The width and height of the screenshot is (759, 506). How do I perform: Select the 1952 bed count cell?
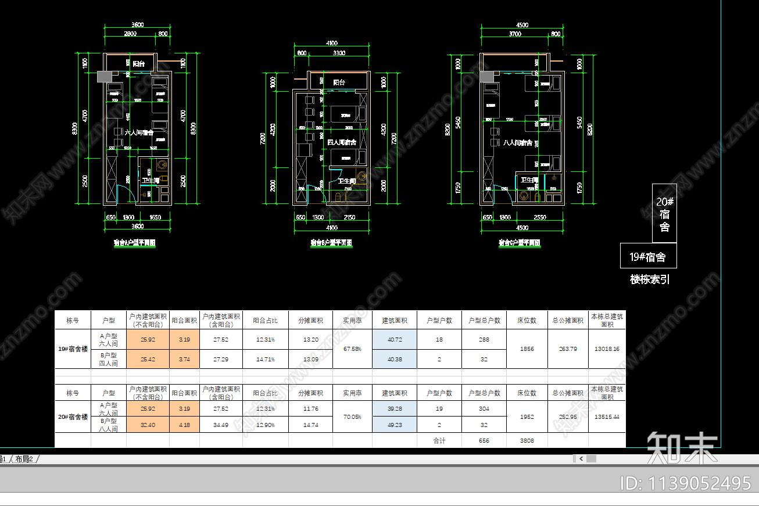(x=527, y=417)
